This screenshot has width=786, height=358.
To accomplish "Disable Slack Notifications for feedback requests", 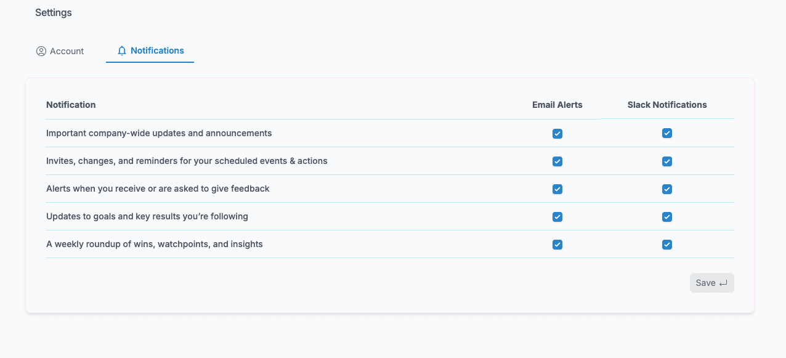I will tap(667, 189).
